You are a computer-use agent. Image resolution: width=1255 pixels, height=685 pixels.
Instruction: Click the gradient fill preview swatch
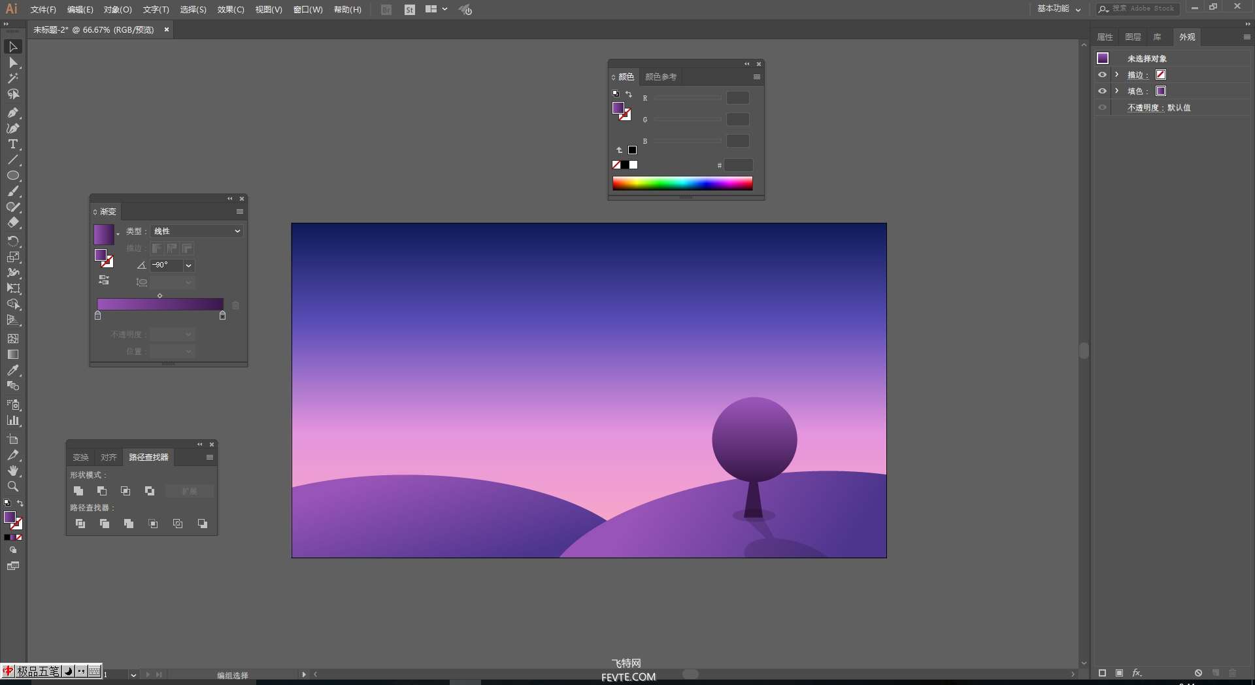[104, 234]
